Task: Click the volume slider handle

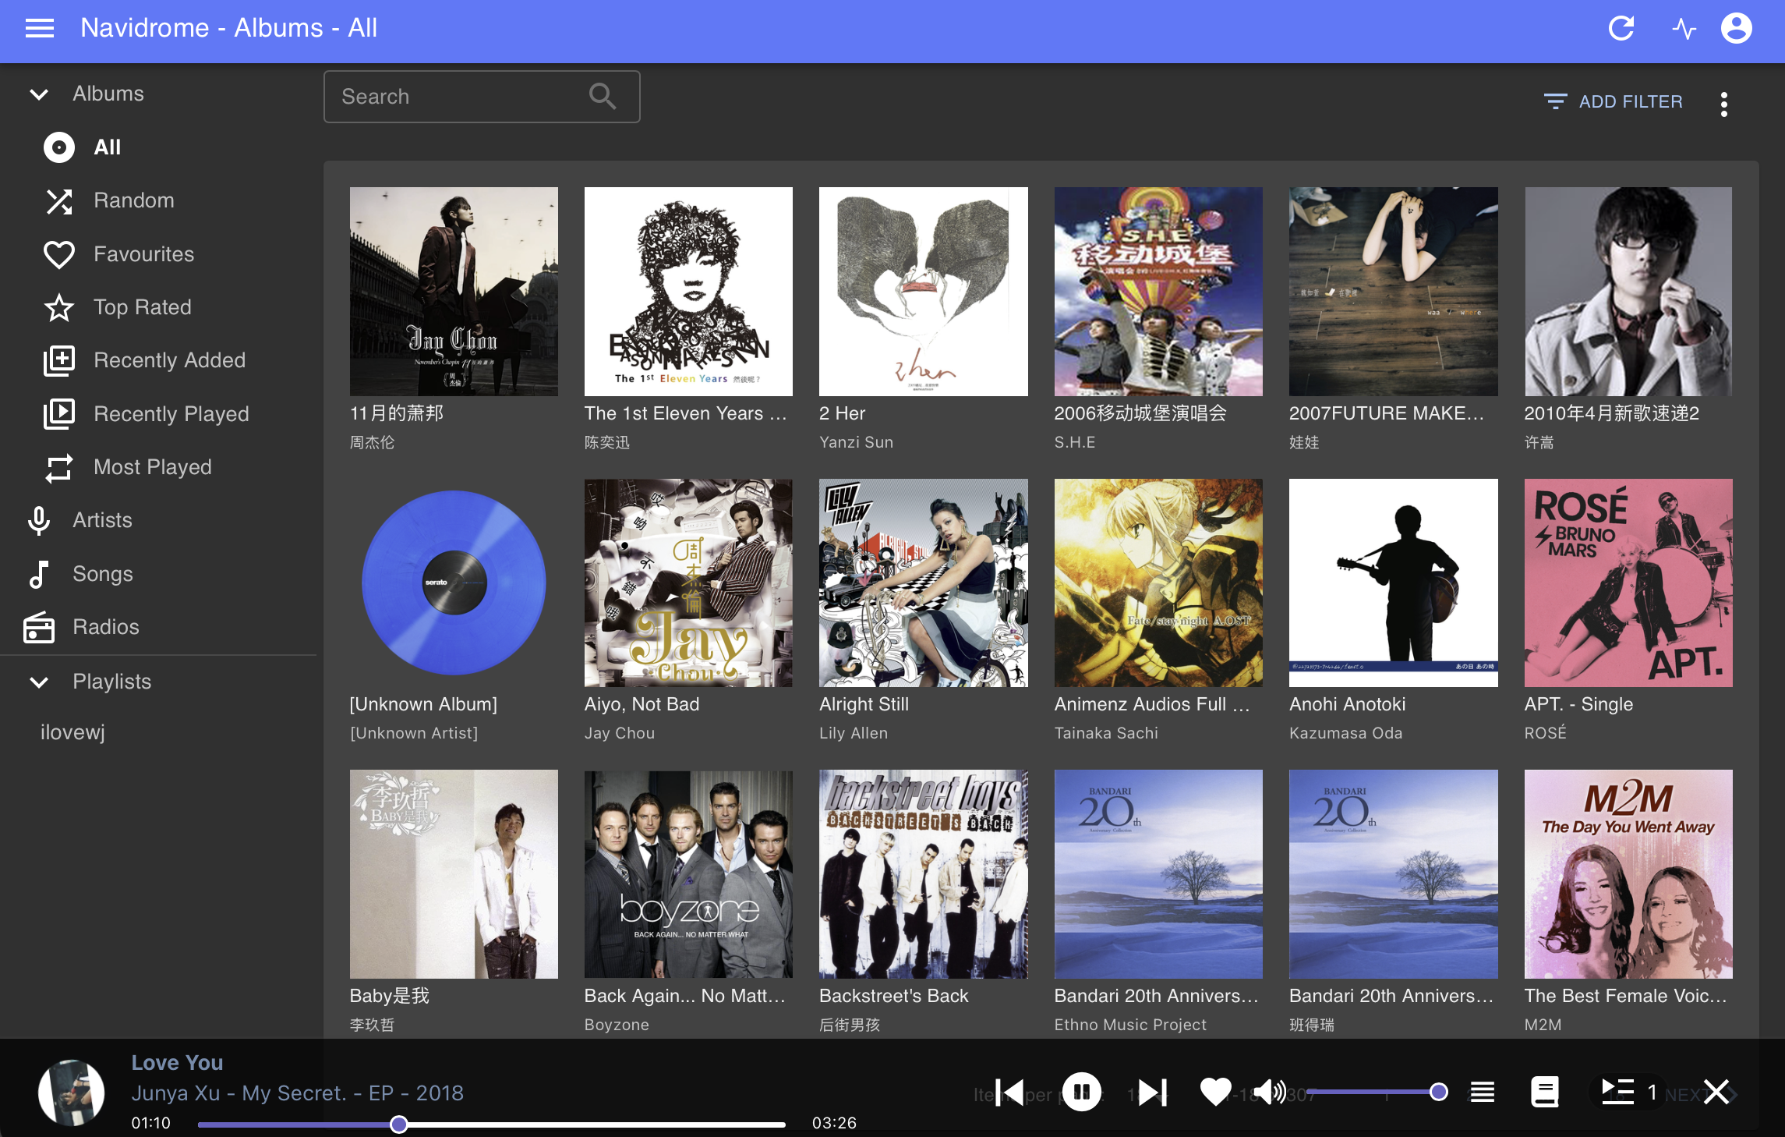Action: (1439, 1092)
